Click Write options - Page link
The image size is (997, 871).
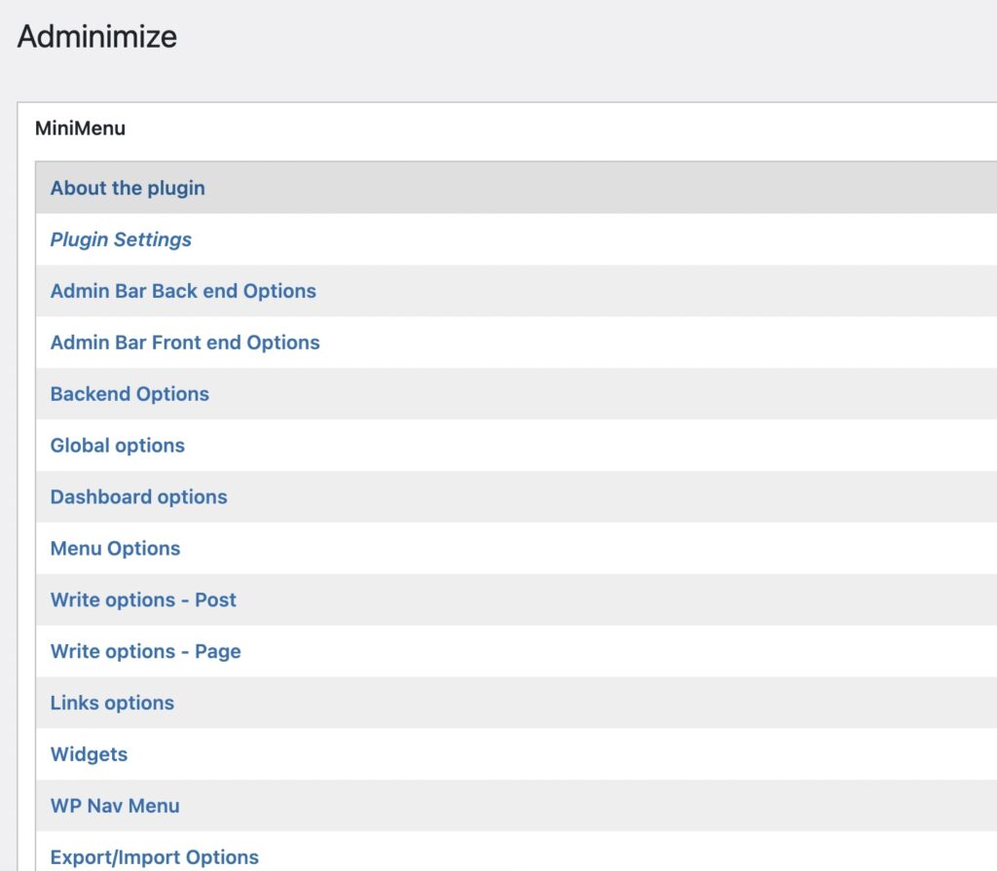point(145,652)
